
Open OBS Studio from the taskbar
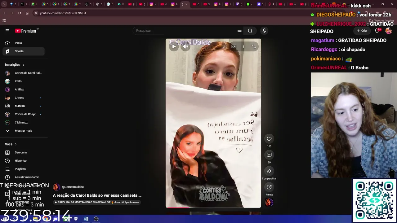[x=96, y=219]
